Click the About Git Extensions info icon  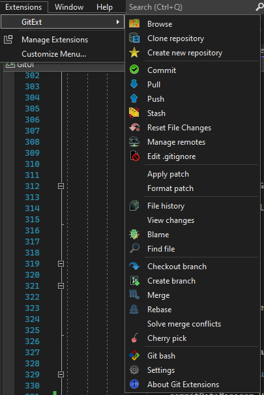[134, 384]
